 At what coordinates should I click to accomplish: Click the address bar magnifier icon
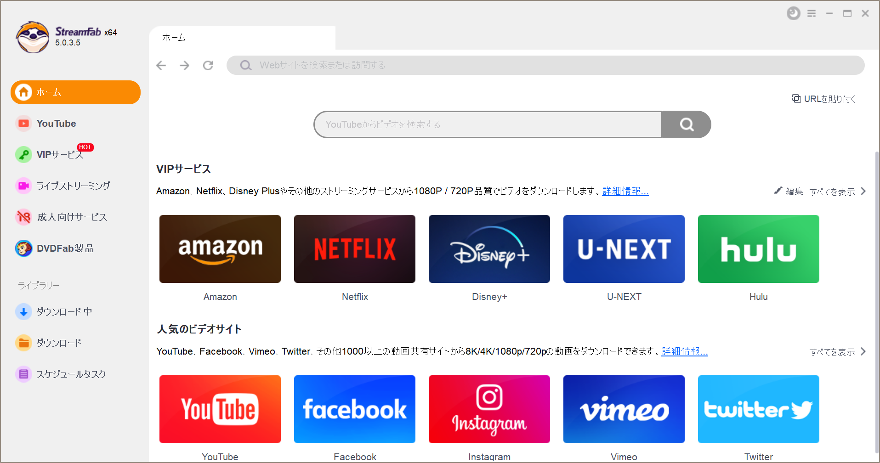pyautogui.click(x=246, y=65)
